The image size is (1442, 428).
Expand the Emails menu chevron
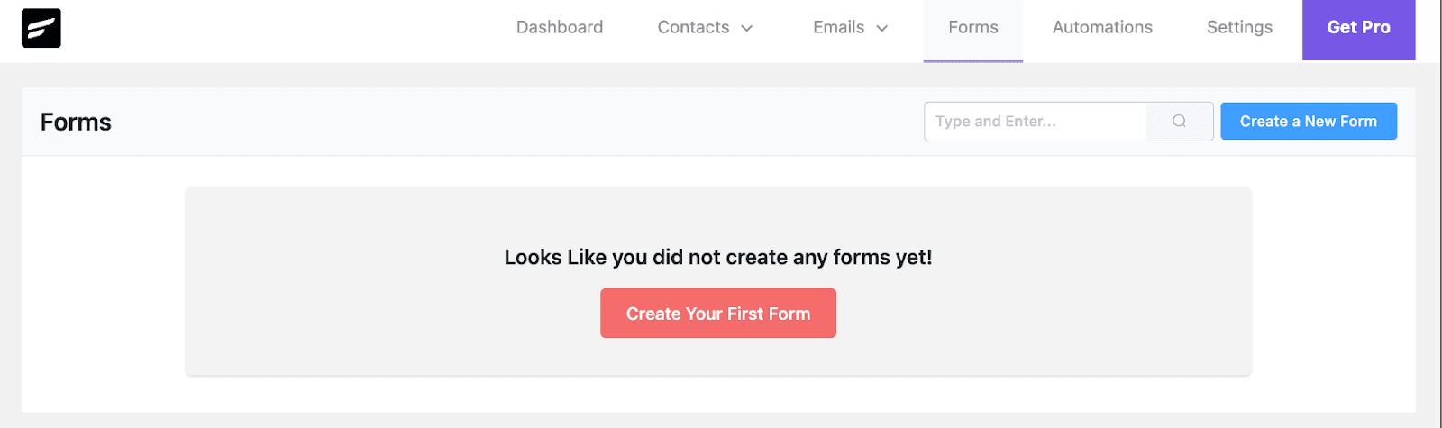click(882, 28)
